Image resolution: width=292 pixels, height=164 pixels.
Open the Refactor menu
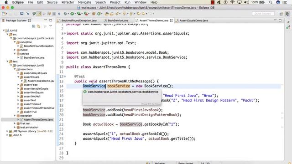pos(68,2)
